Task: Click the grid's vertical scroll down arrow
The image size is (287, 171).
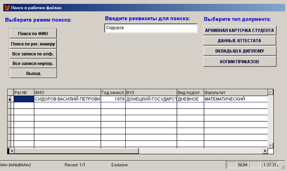Action: [x=271, y=145]
